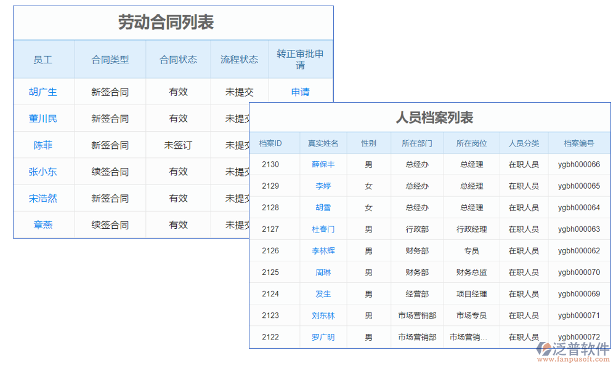Image resolution: width=616 pixels, height=369 pixels.
Task: Open archive for 薛保丰
Action: point(323,164)
